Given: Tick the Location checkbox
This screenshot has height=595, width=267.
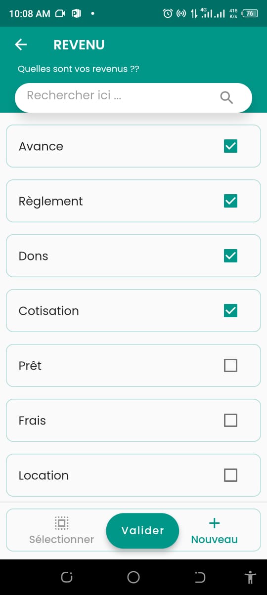Looking at the screenshot, I should (x=230, y=475).
